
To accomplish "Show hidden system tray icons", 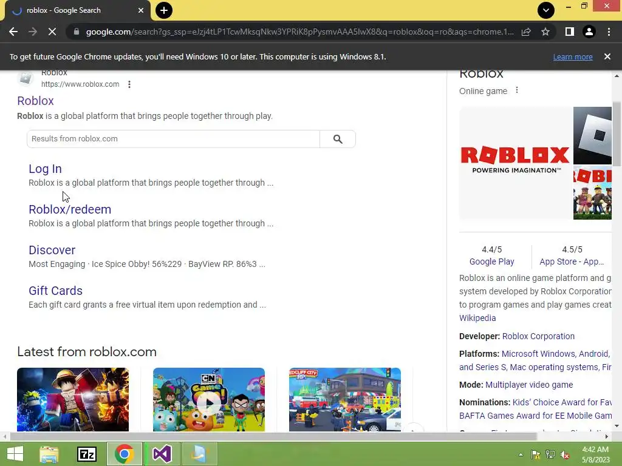I will [521, 454].
